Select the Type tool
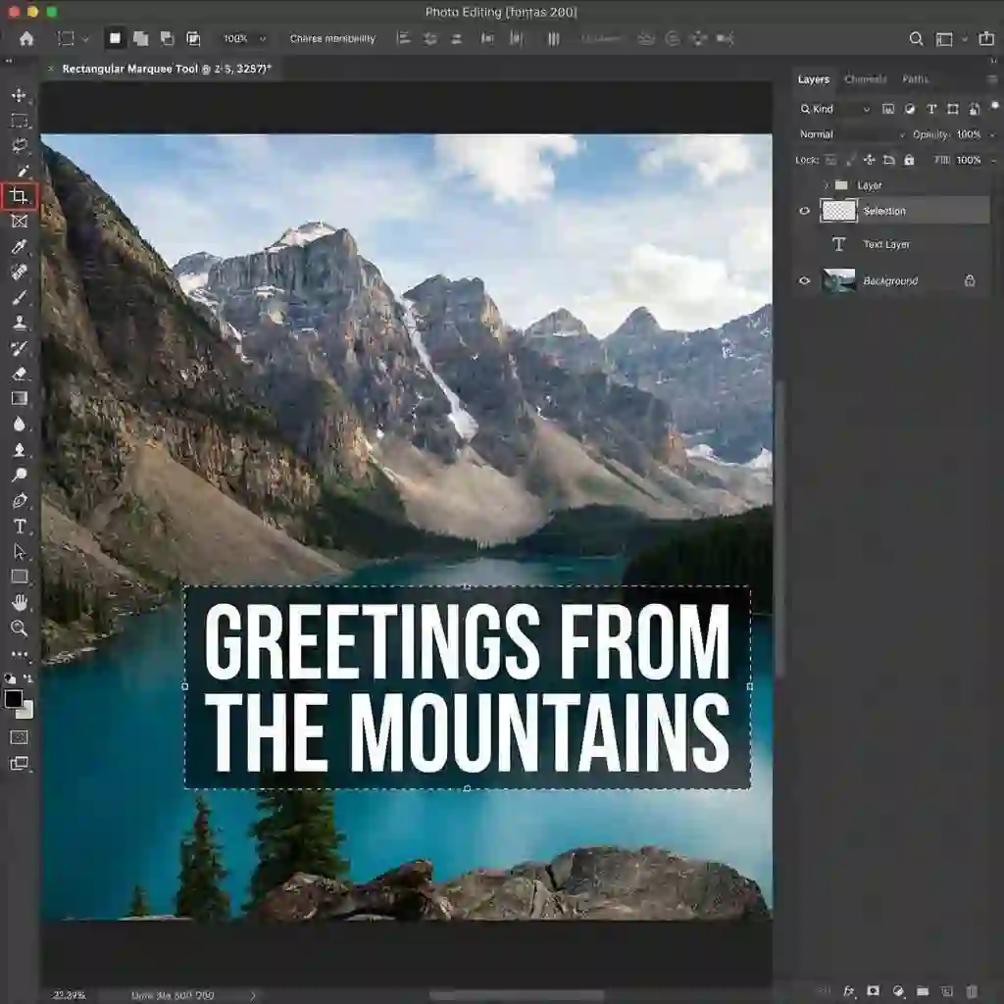Screen dimensions: 1004x1004 coord(20,527)
